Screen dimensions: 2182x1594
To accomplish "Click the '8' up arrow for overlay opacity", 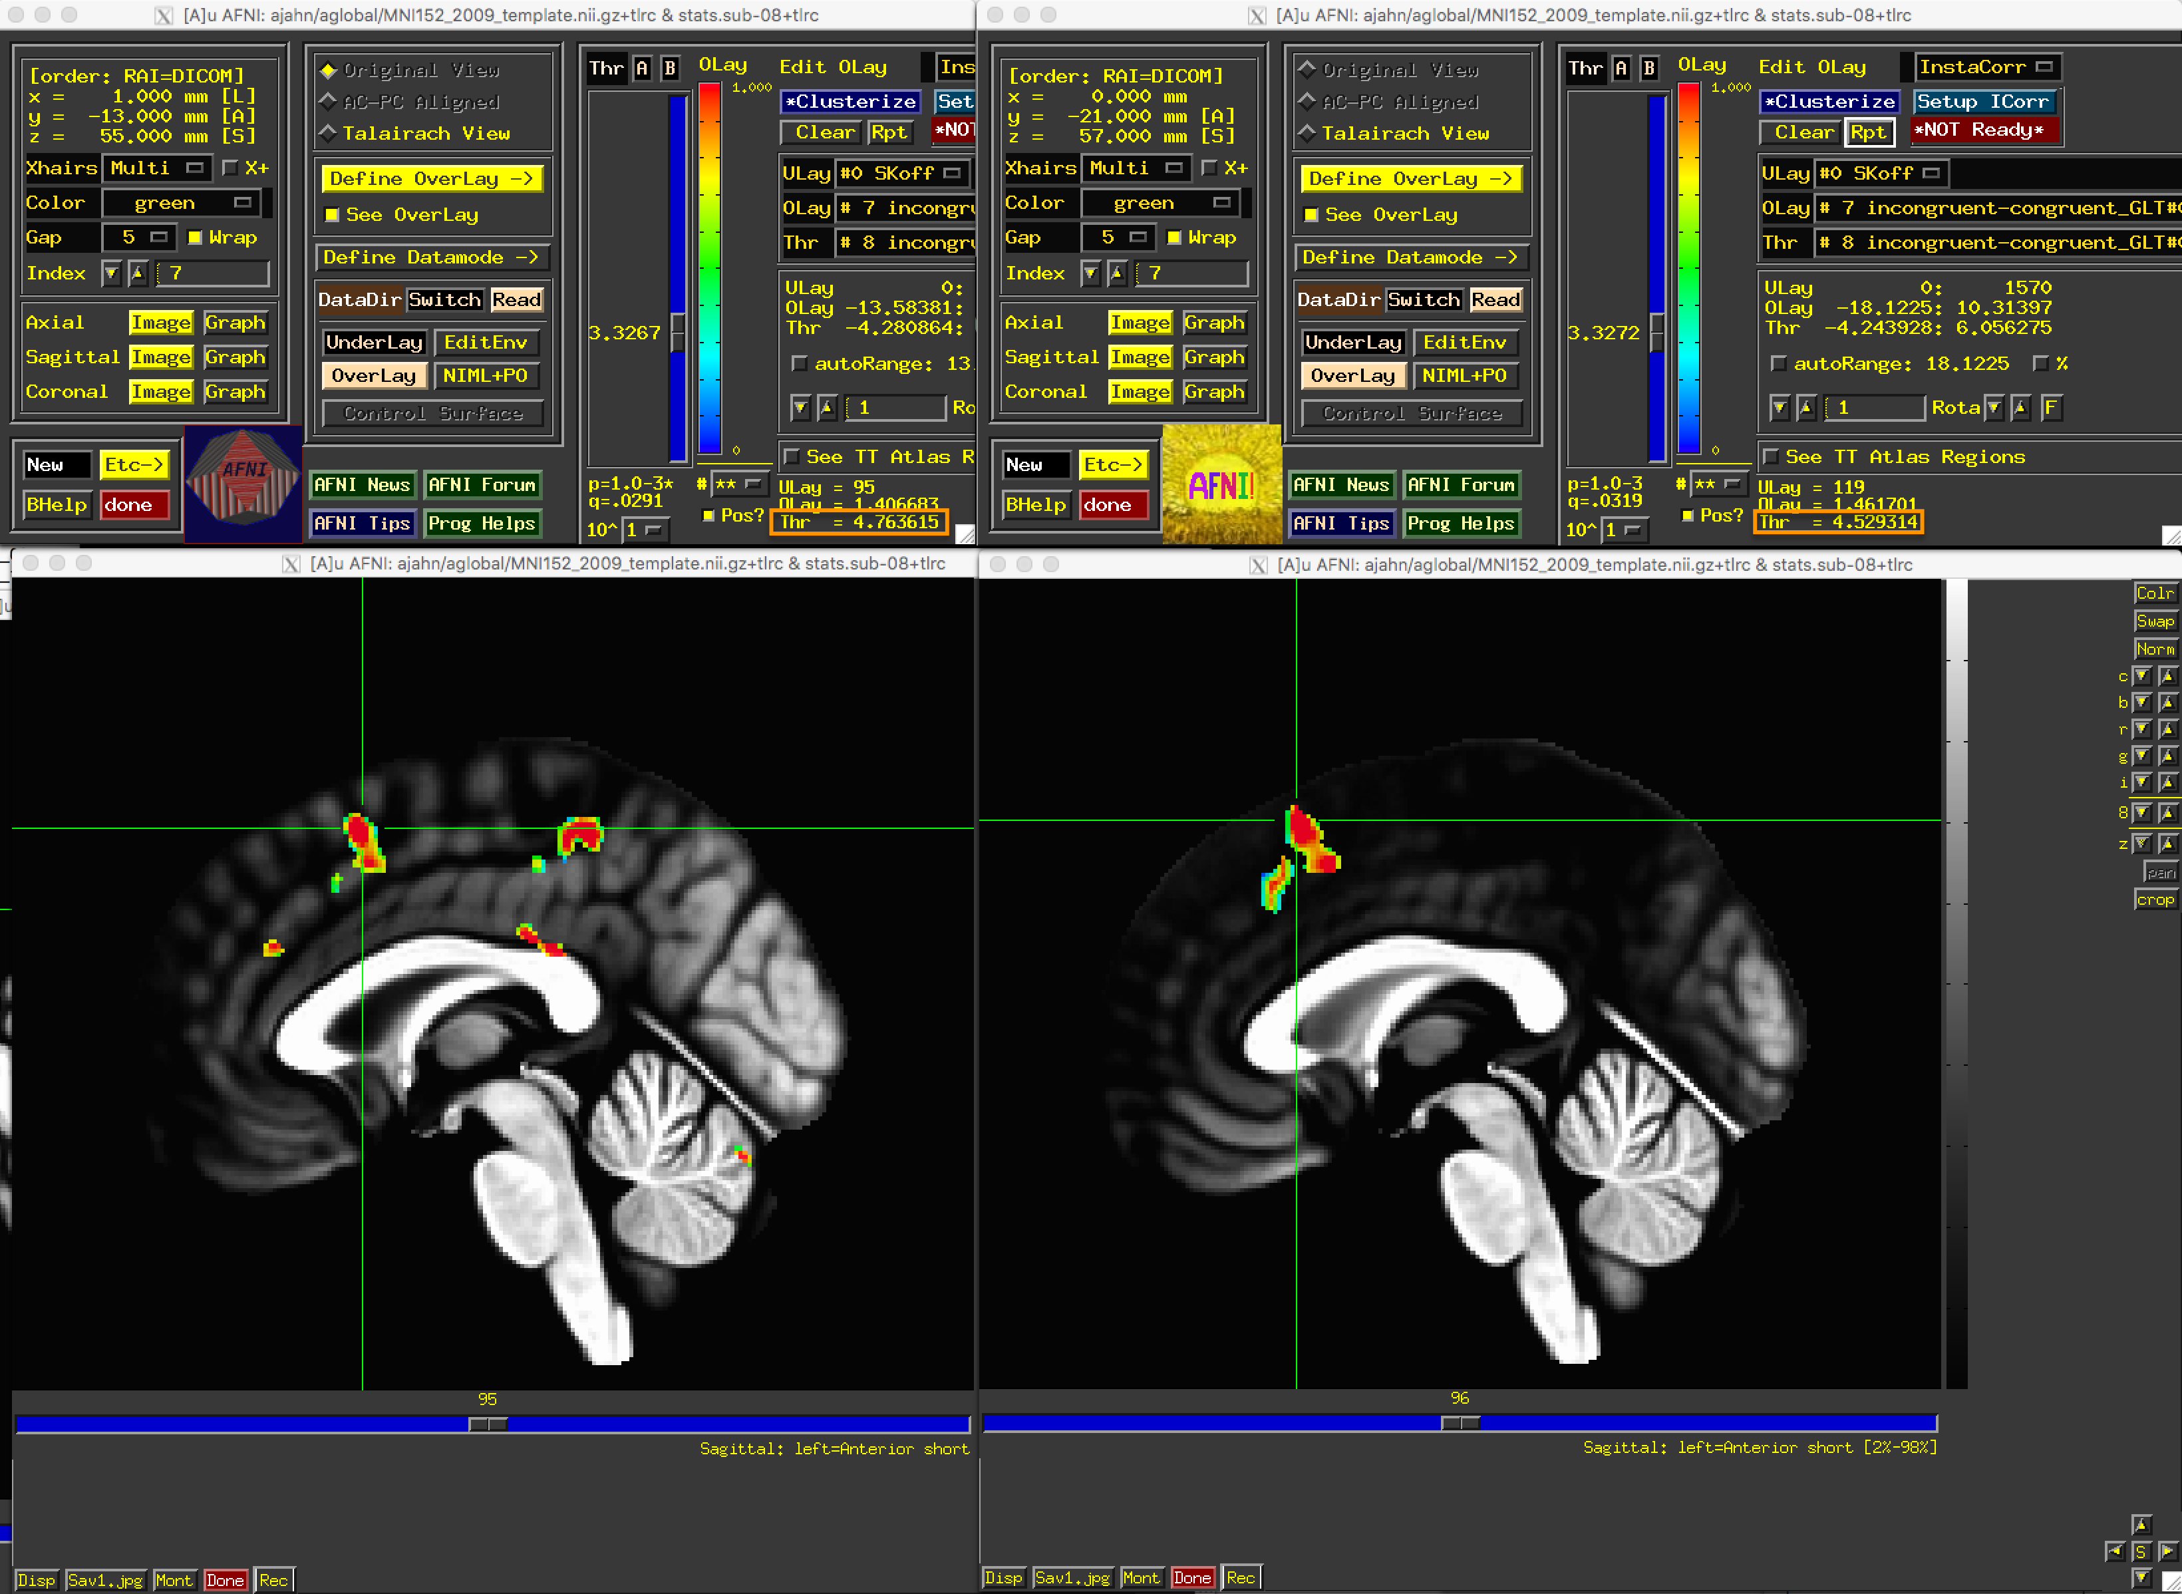I will (2167, 814).
